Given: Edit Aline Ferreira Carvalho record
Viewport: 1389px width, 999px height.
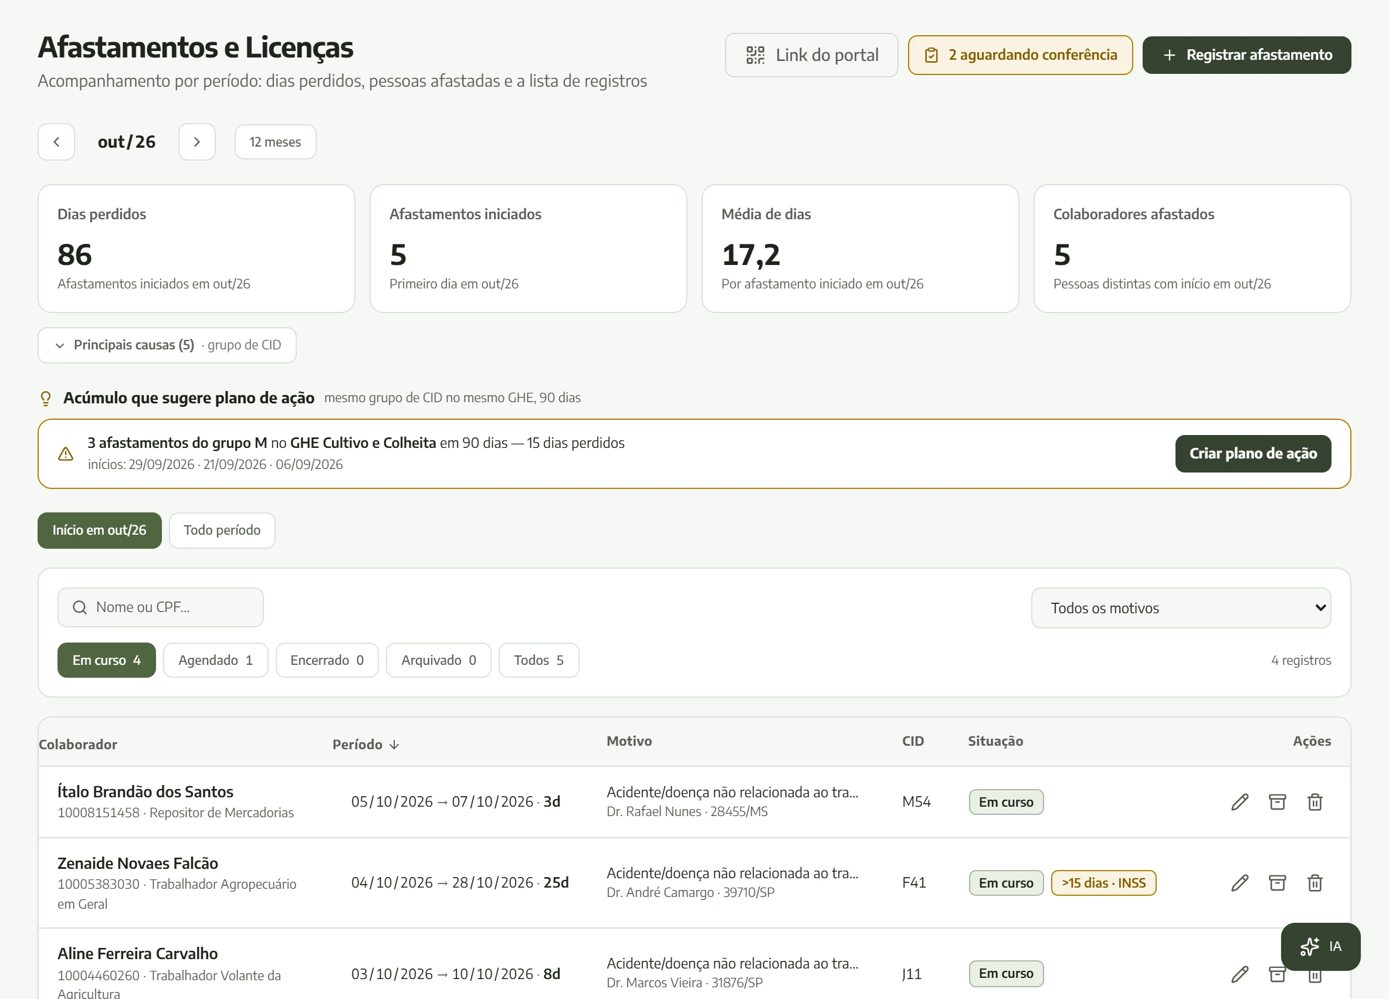Looking at the screenshot, I should point(1239,974).
